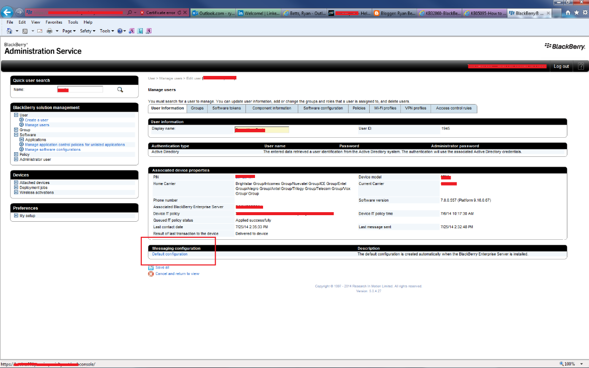Close the active BlackBerry browser tab
Image resolution: width=589 pixels, height=368 pixels.
click(548, 13)
